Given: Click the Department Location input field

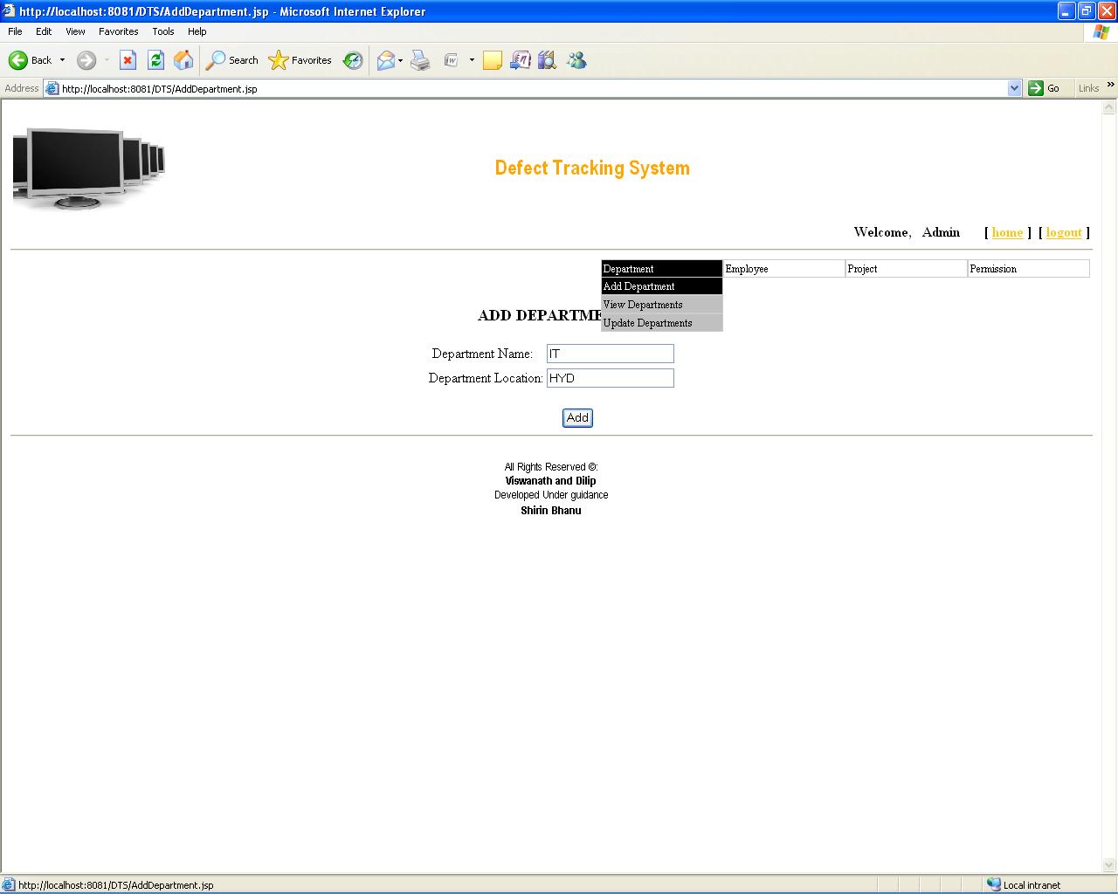Looking at the screenshot, I should (611, 378).
